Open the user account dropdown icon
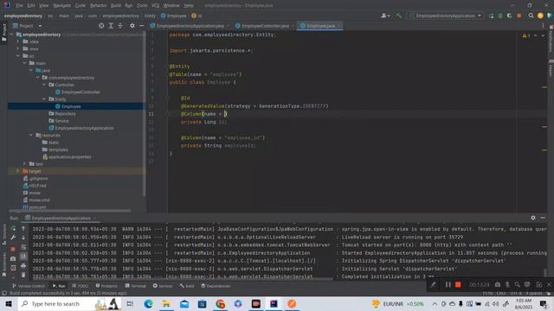 click(385, 16)
